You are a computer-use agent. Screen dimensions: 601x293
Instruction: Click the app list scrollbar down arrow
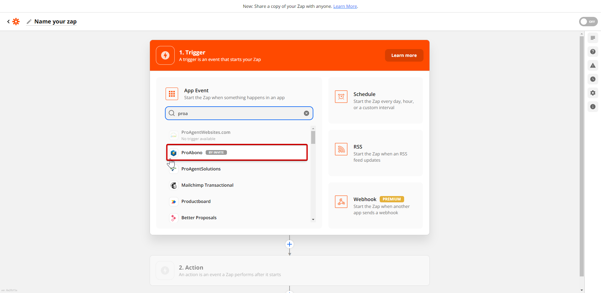tap(313, 220)
